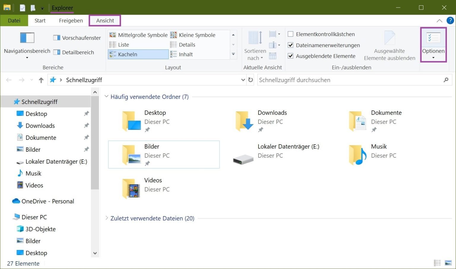Collapse the Häufig verwendete Ordner section
Screen dimensions: 456x269
(107, 96)
